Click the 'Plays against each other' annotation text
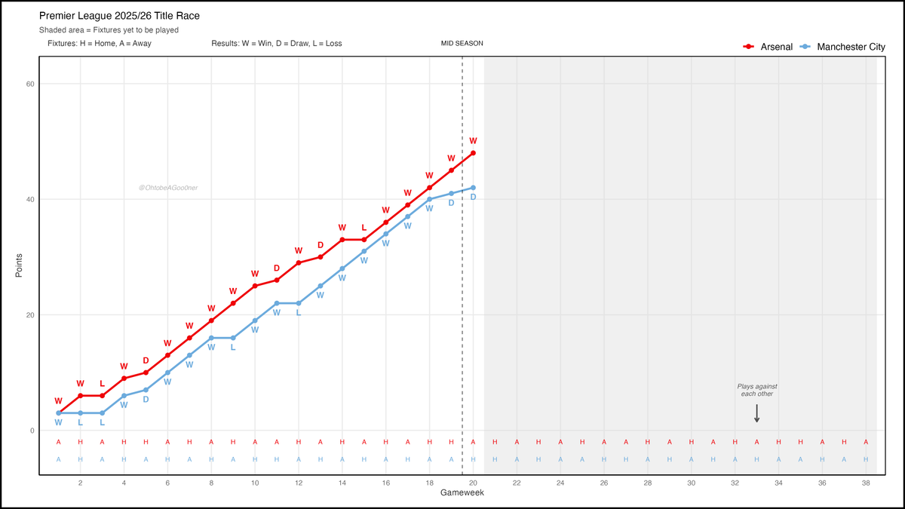Viewport: 905px width, 509px height. (x=756, y=390)
